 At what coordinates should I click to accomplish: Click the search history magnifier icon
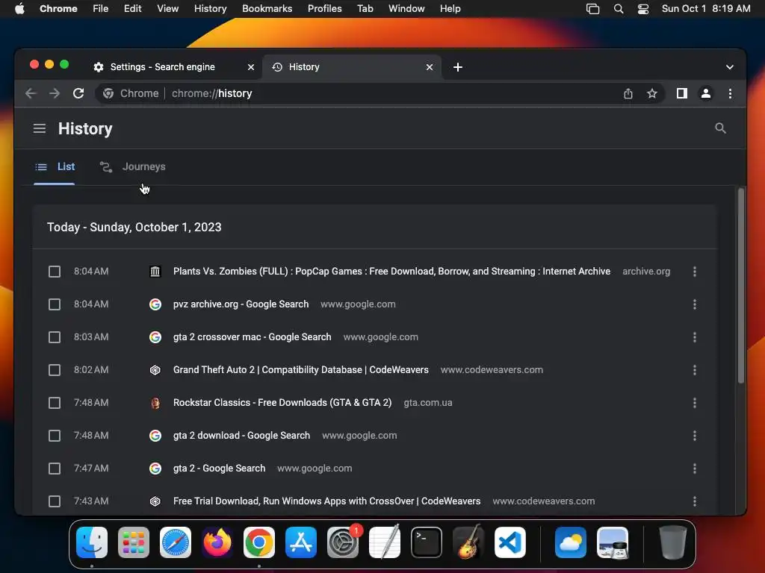pyautogui.click(x=720, y=128)
